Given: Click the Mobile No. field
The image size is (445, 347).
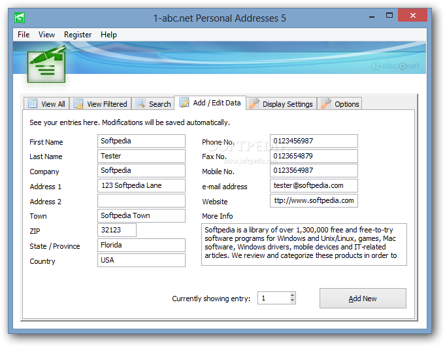Looking at the screenshot, I should (314, 171).
